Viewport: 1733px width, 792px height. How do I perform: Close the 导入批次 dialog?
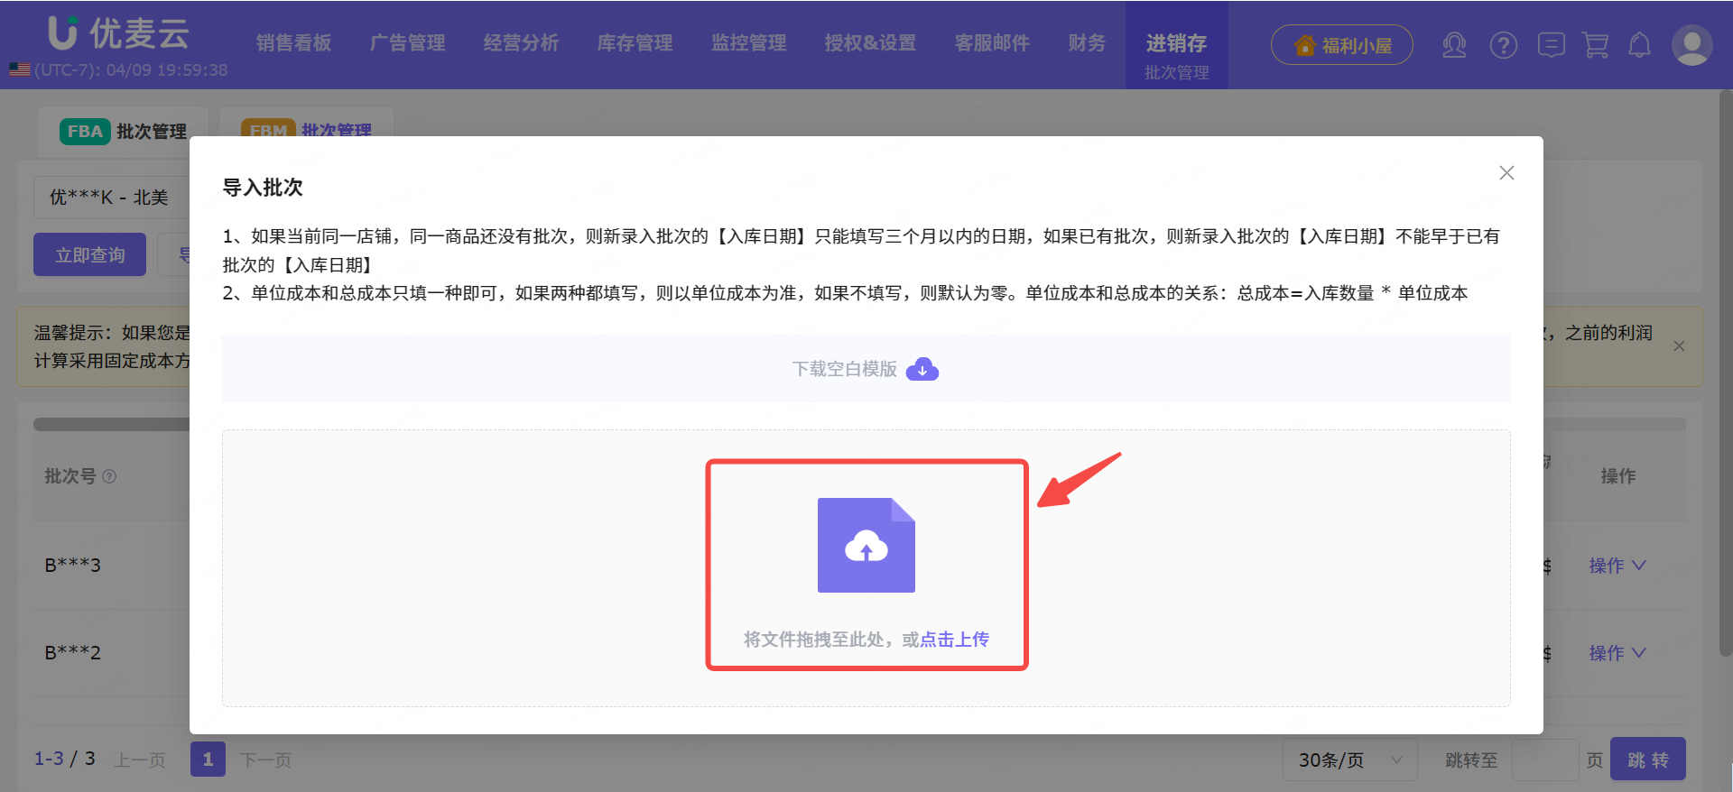[x=1506, y=173]
